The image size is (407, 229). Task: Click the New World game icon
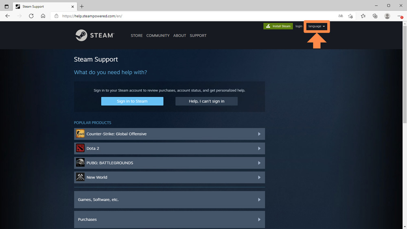(x=80, y=177)
